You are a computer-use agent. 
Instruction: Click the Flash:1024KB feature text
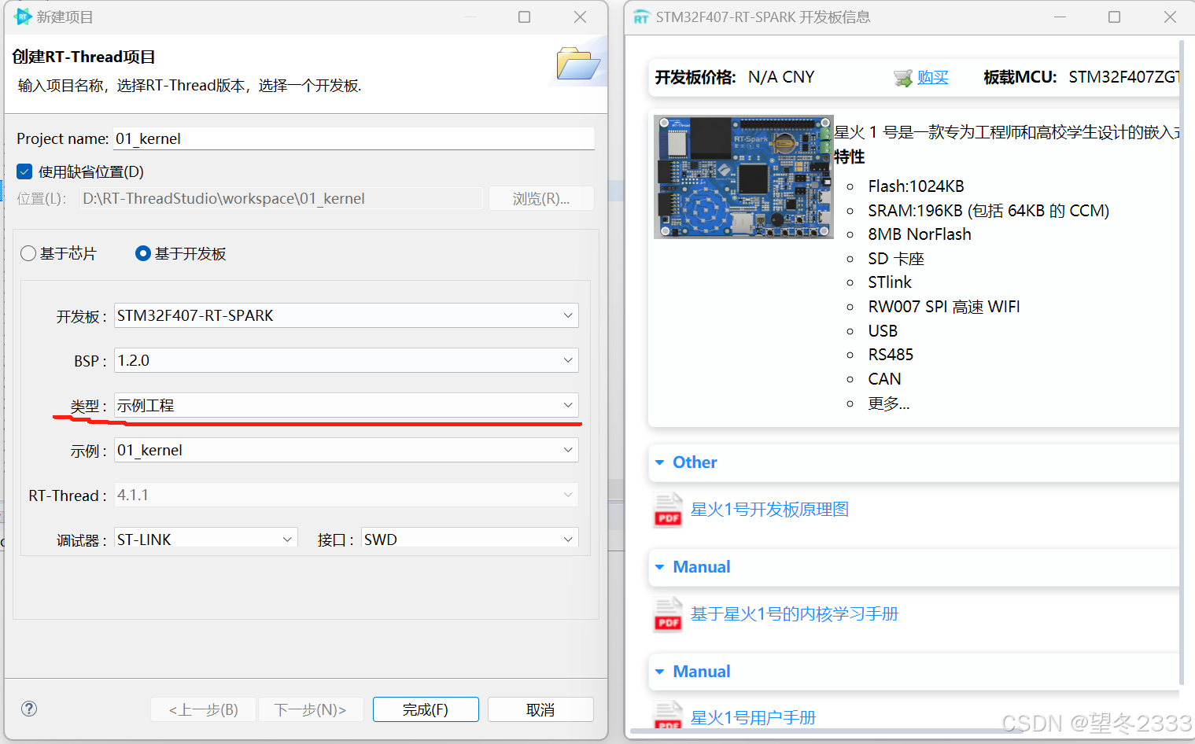coord(916,186)
